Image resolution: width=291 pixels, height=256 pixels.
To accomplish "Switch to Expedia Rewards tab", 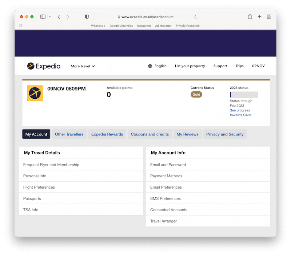I will [107, 134].
